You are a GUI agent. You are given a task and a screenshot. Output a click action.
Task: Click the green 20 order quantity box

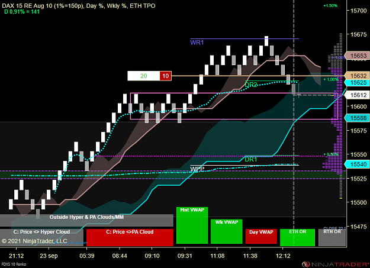pyautogui.click(x=144, y=76)
